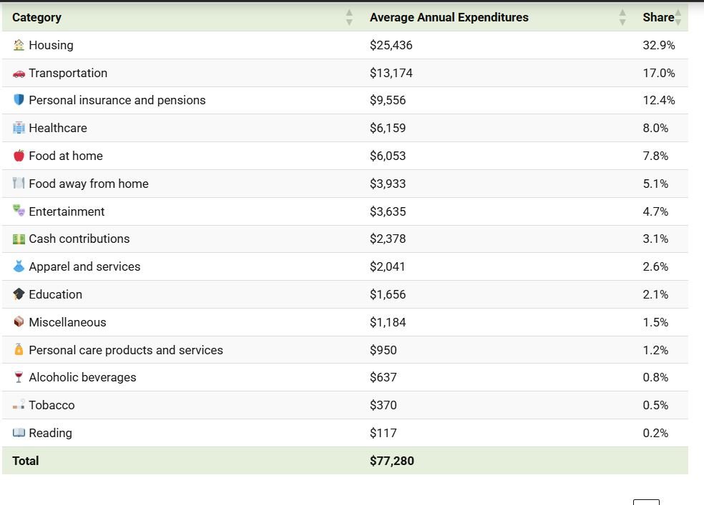Click the red car Transportation icon
704x505 pixels.
coord(19,73)
